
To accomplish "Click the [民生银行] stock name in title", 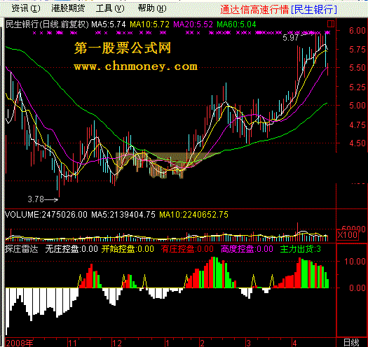I will click(314, 10).
